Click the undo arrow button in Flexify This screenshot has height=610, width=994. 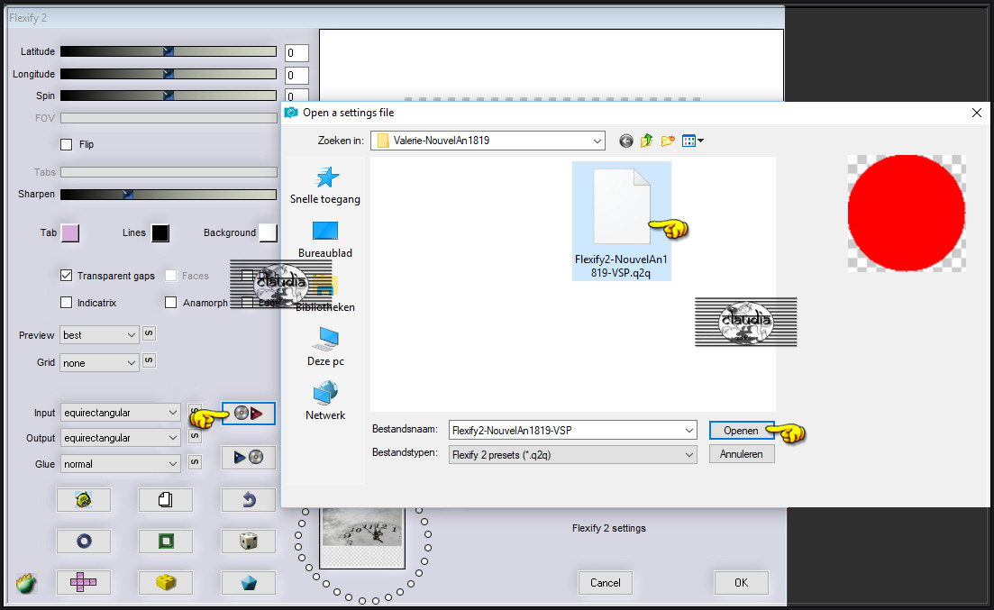tap(249, 500)
